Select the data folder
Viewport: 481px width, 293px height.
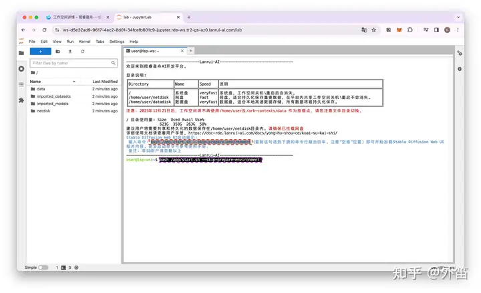click(x=74, y=89)
